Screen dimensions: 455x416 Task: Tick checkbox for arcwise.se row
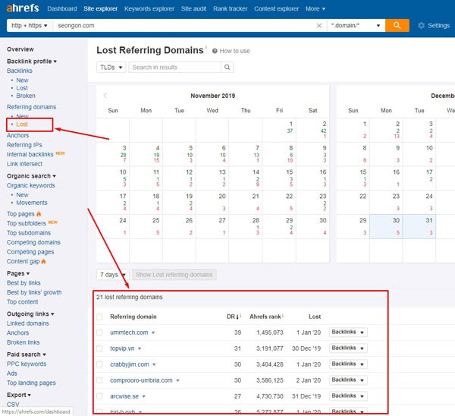coord(99,396)
